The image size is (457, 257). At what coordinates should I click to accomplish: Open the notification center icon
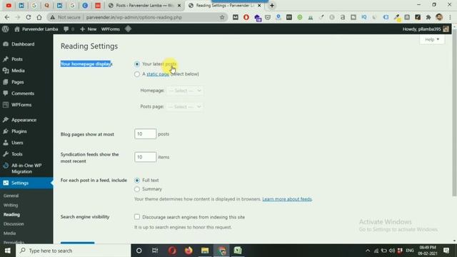[x=446, y=251]
